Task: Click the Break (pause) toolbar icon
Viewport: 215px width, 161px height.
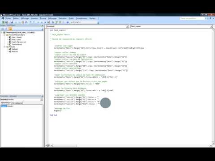Action: tap(42, 22)
